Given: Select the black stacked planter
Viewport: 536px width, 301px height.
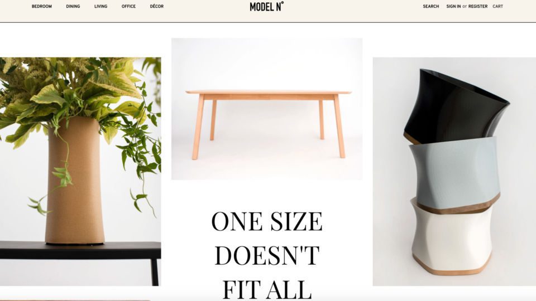Looking at the screenshot, I should tap(456, 106).
